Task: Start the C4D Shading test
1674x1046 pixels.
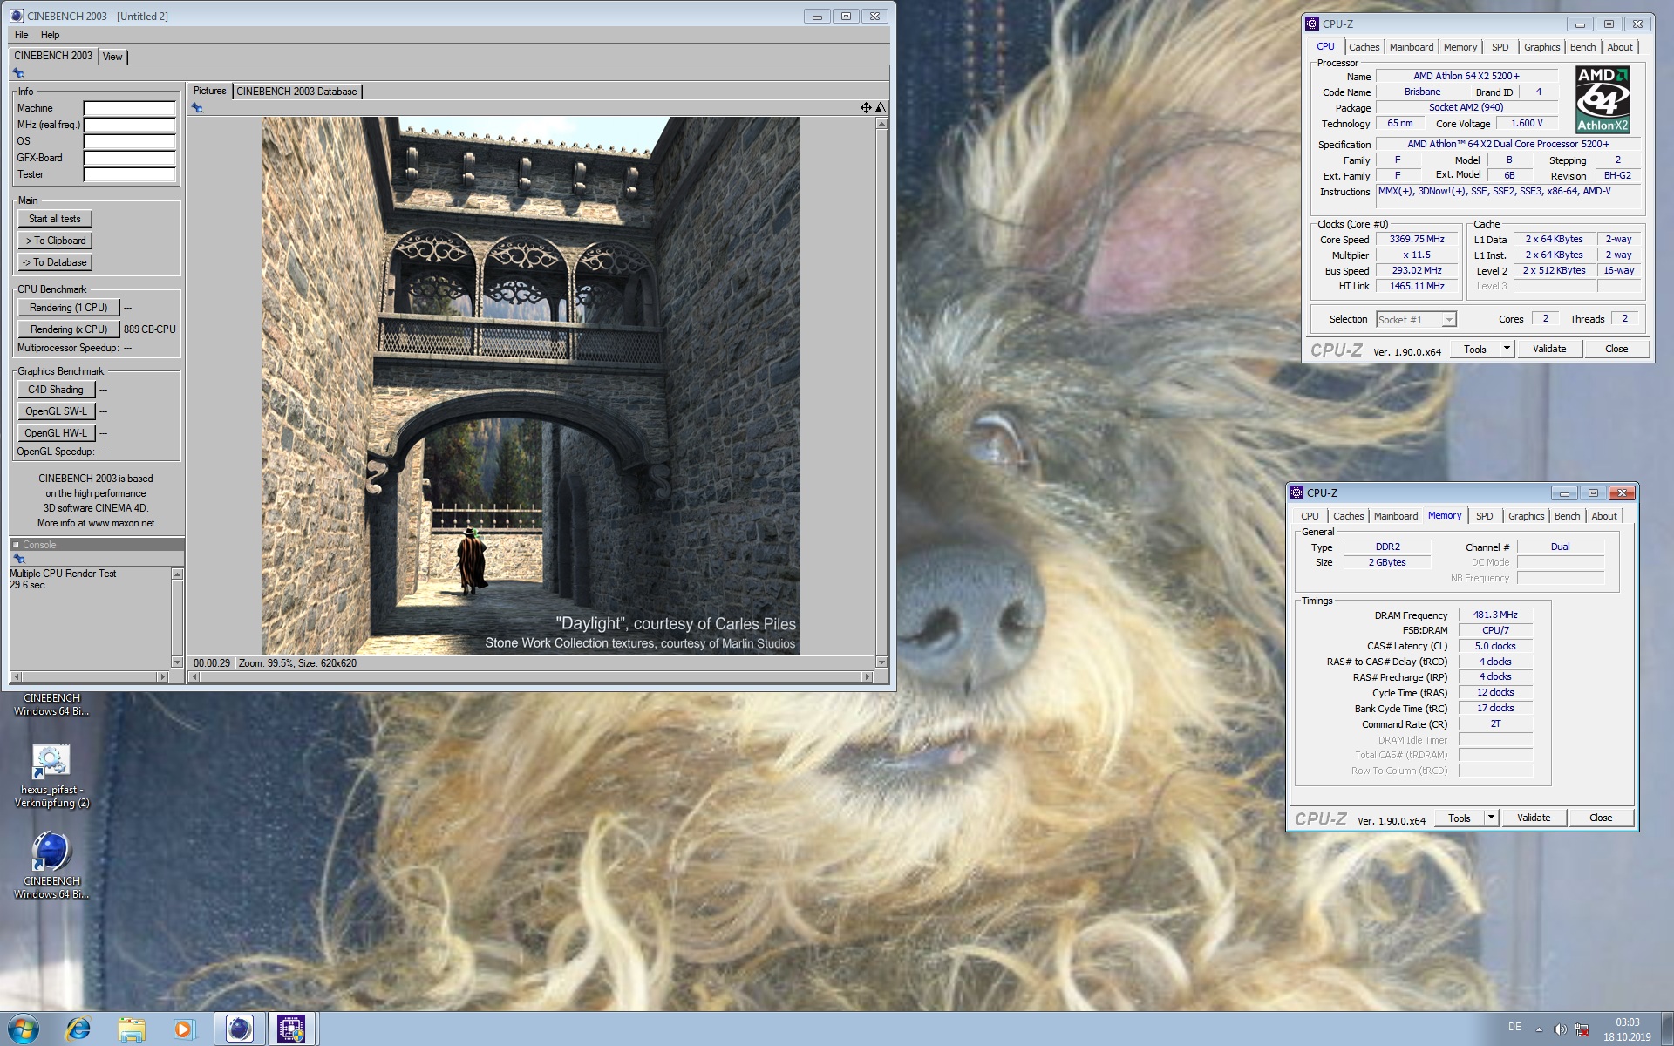Action: 56,390
